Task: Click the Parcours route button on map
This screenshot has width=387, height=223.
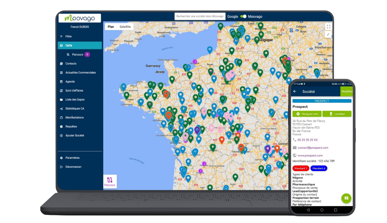Action: 110,181
